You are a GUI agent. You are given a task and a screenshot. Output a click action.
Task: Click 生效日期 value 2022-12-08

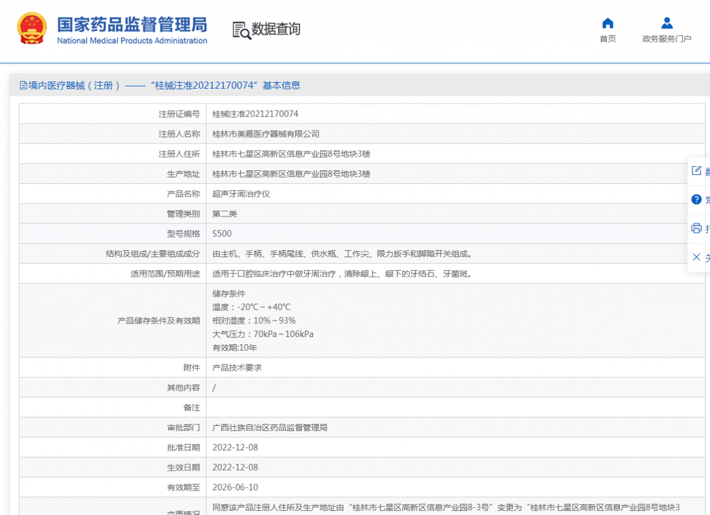tap(235, 467)
